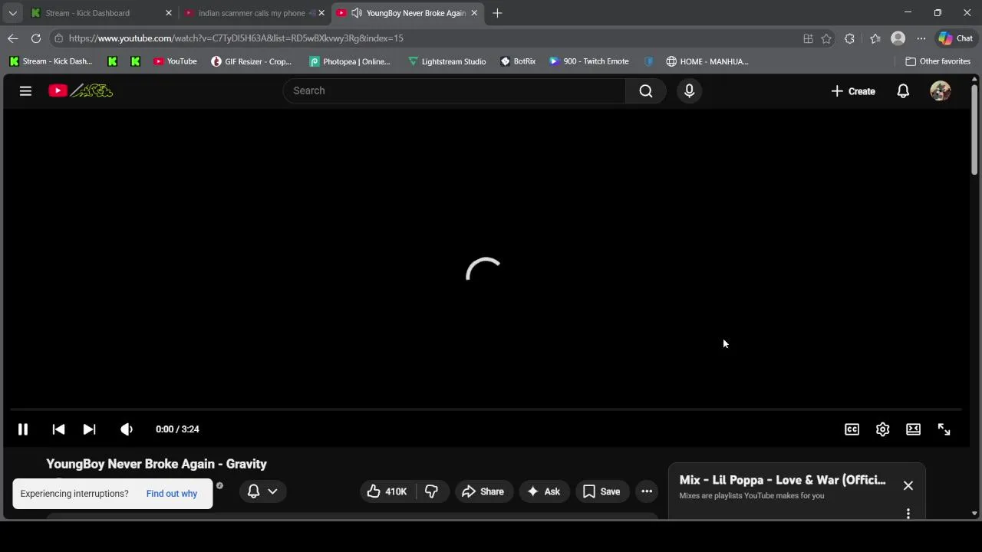Go to YouTube home via logo

tap(81, 91)
